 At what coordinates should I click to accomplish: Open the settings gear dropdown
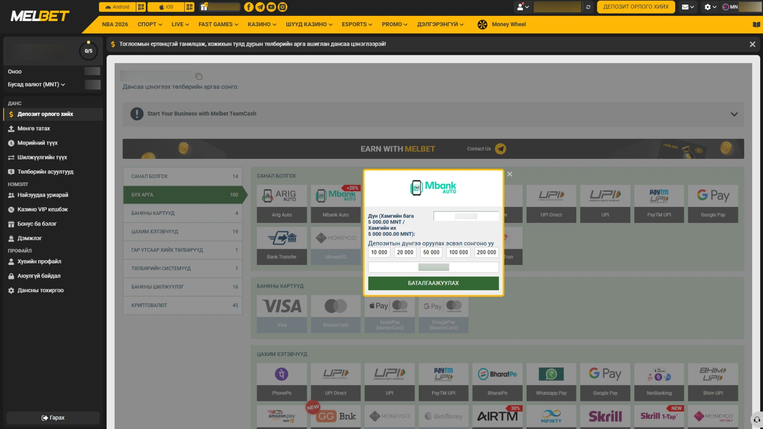[710, 7]
